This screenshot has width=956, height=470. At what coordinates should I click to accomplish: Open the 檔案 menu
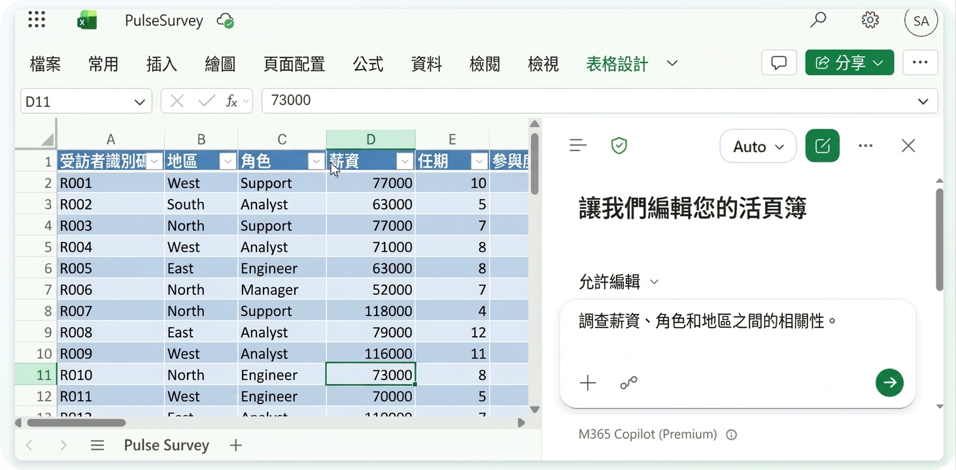pyautogui.click(x=45, y=64)
